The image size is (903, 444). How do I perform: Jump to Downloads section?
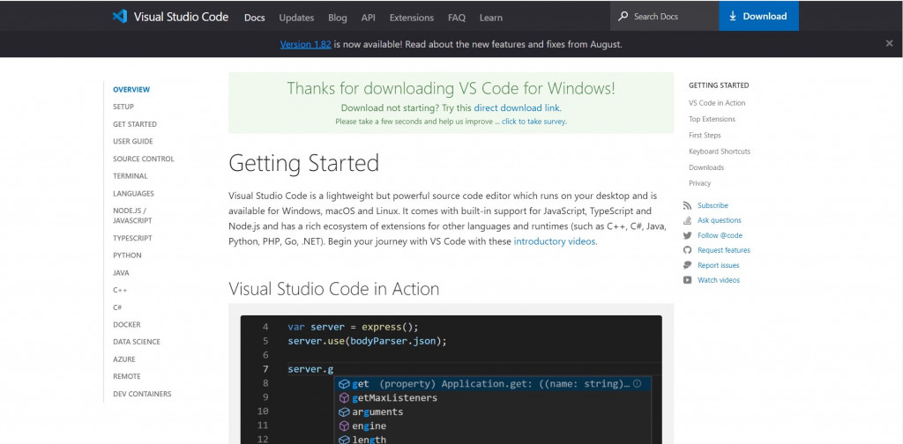[706, 167]
